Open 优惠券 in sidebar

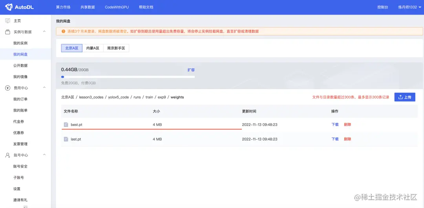(x=19, y=133)
